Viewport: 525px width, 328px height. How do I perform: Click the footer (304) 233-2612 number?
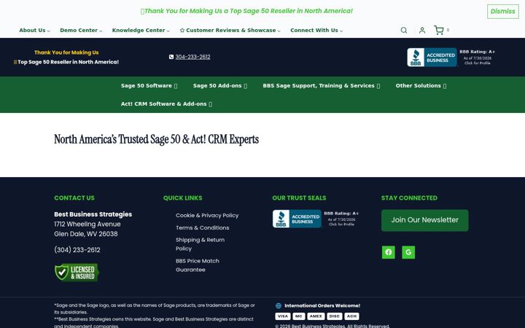click(x=77, y=250)
